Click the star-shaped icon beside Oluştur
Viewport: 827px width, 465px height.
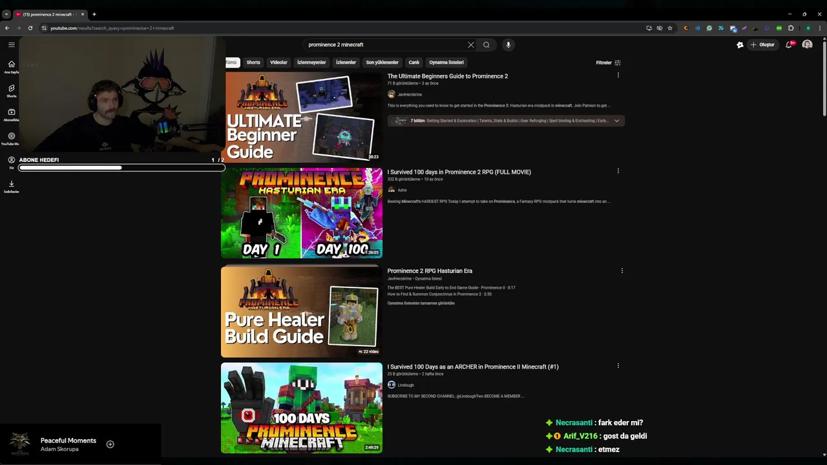(740, 45)
